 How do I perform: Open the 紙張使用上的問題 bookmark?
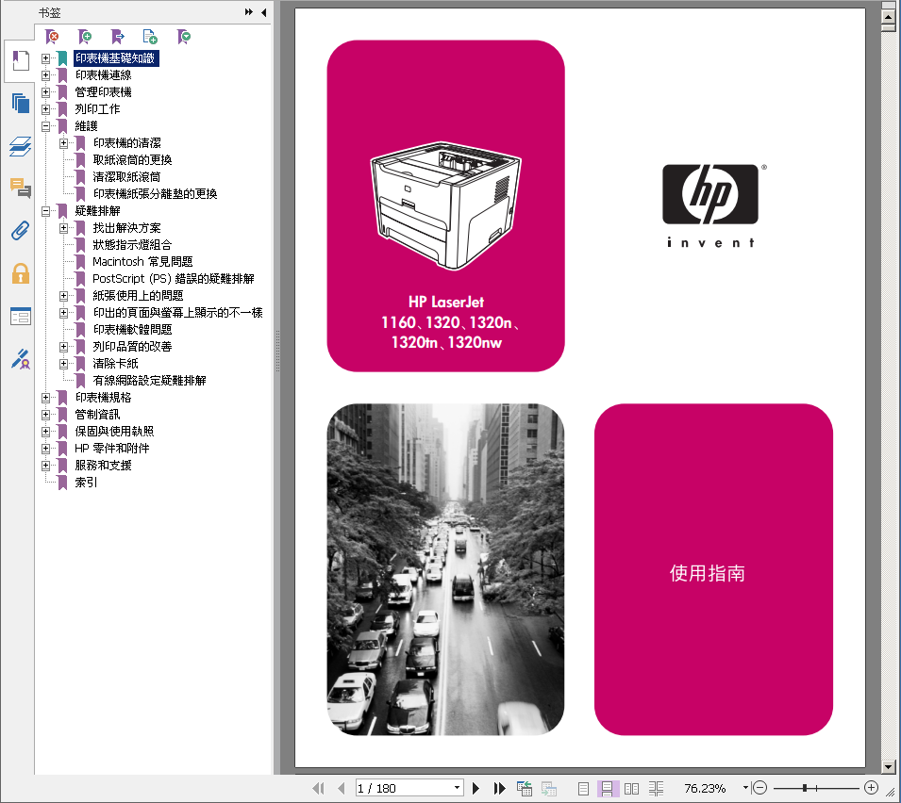(138, 296)
